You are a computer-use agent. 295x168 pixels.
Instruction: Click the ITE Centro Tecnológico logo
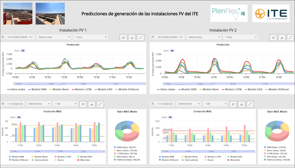point(270,13)
